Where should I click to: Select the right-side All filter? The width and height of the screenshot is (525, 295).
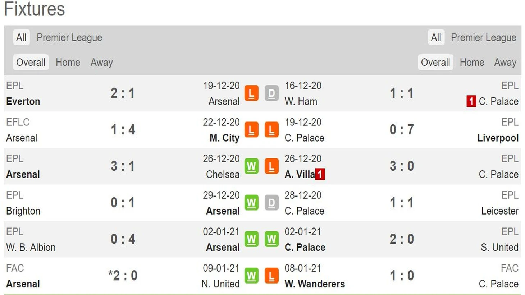pyautogui.click(x=436, y=37)
